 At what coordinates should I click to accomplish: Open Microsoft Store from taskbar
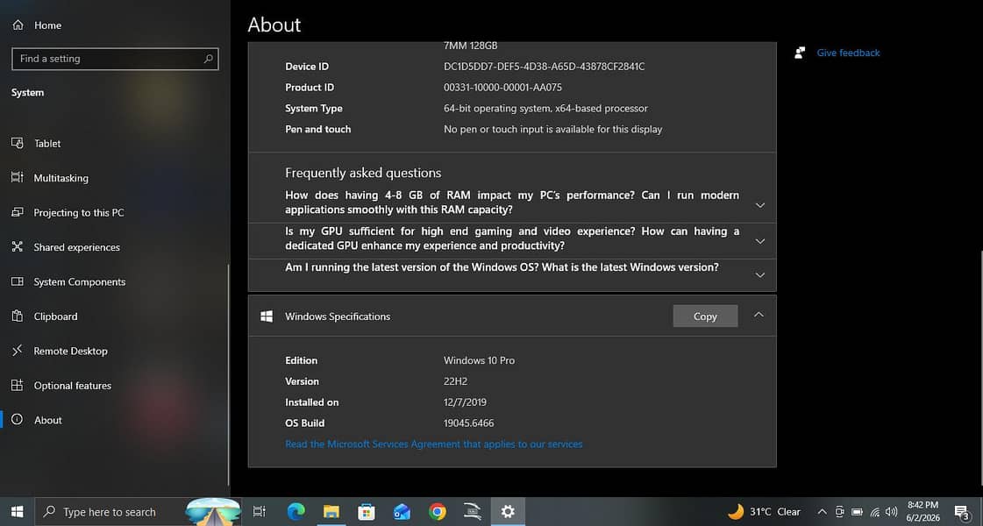point(367,512)
